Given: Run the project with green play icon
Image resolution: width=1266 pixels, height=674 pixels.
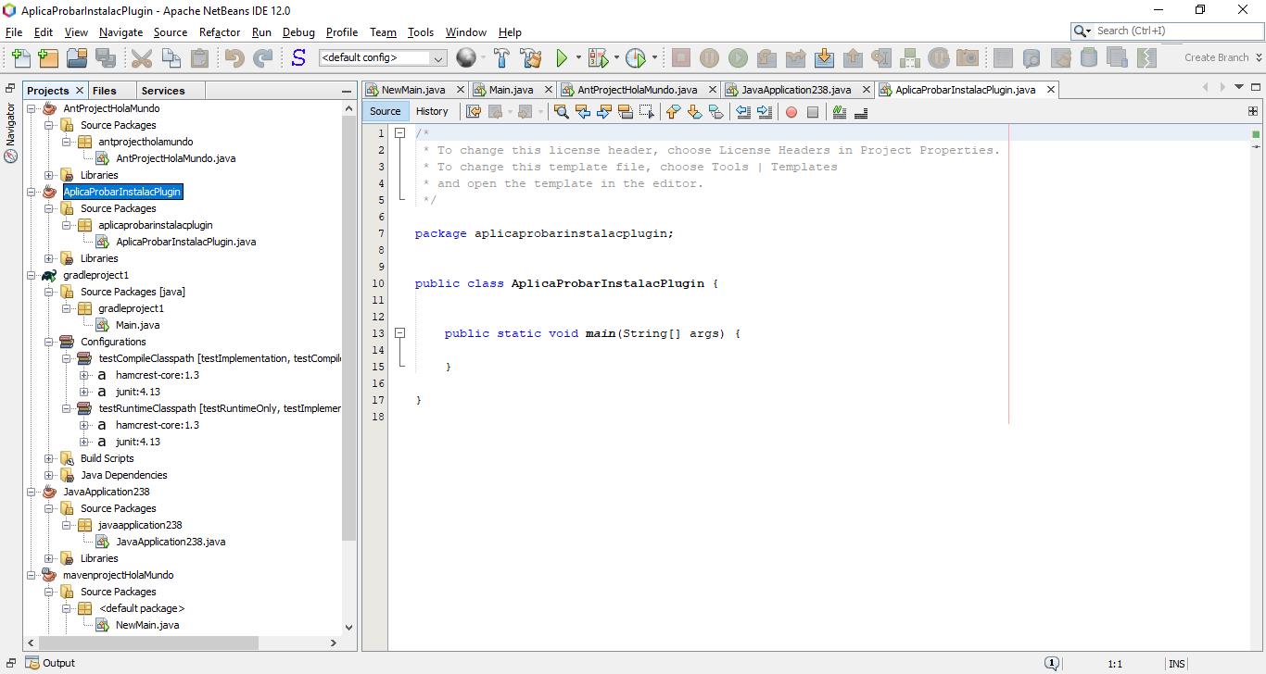Looking at the screenshot, I should pyautogui.click(x=562, y=57).
